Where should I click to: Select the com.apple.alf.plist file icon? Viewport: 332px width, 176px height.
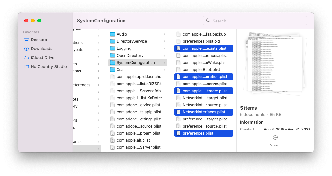click(x=113, y=140)
